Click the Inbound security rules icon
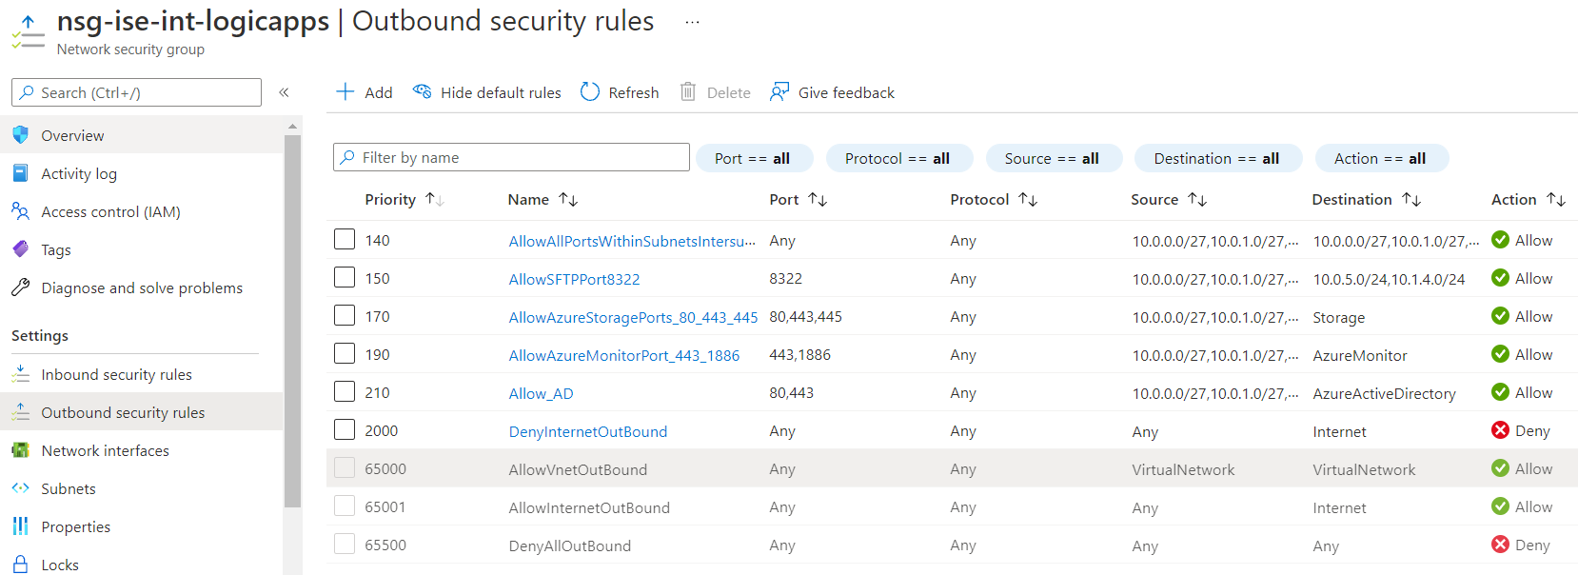1578x575 pixels. pos(20,374)
